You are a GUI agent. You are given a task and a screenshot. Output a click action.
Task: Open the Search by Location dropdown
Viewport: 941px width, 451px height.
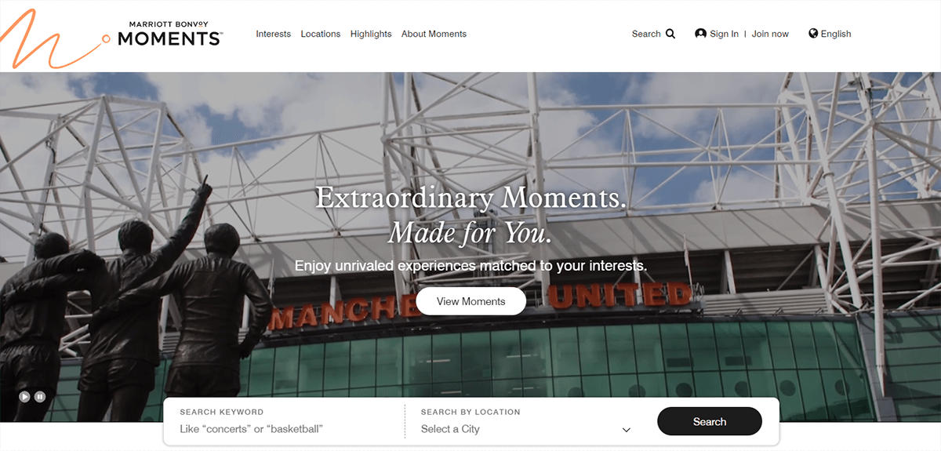pyautogui.click(x=525, y=422)
